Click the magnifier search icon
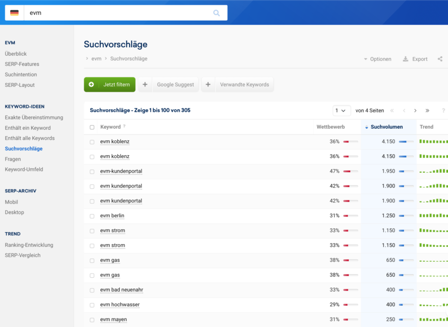Screen dimensions: 448x327 216,13
